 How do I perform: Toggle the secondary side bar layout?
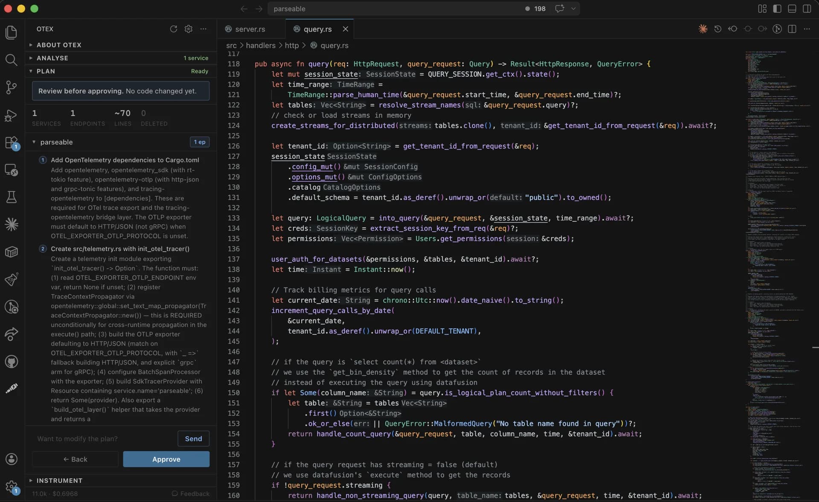(x=807, y=9)
